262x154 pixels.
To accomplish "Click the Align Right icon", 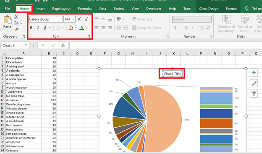I will [110, 28].
